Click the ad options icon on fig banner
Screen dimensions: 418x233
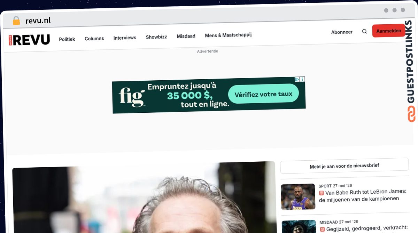[x=302, y=79]
